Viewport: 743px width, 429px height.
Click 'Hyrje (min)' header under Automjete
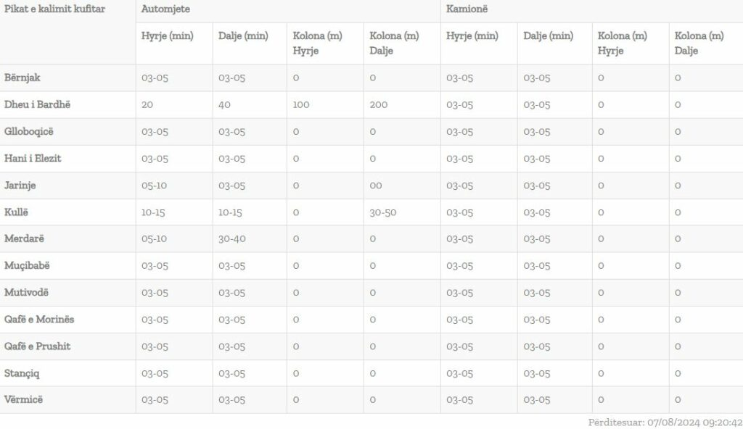click(168, 36)
